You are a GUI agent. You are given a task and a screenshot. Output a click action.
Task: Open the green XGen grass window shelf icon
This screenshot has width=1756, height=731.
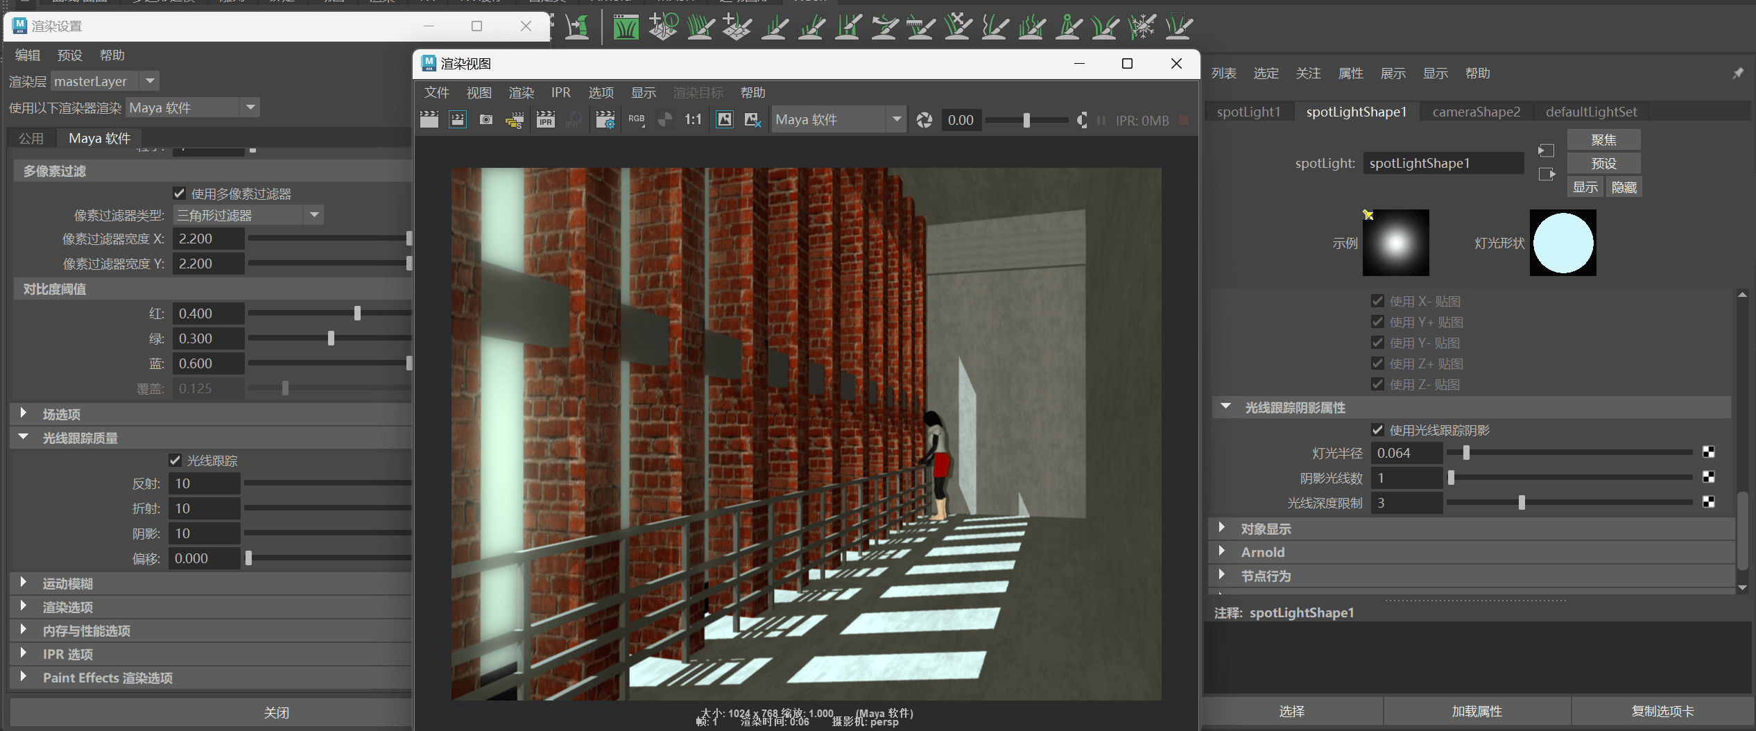point(626,27)
